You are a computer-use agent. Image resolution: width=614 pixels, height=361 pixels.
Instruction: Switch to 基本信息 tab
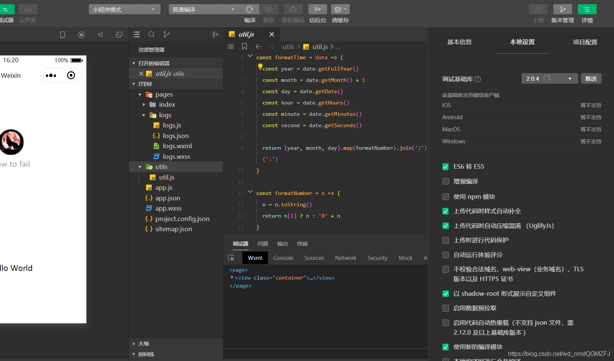pos(459,42)
